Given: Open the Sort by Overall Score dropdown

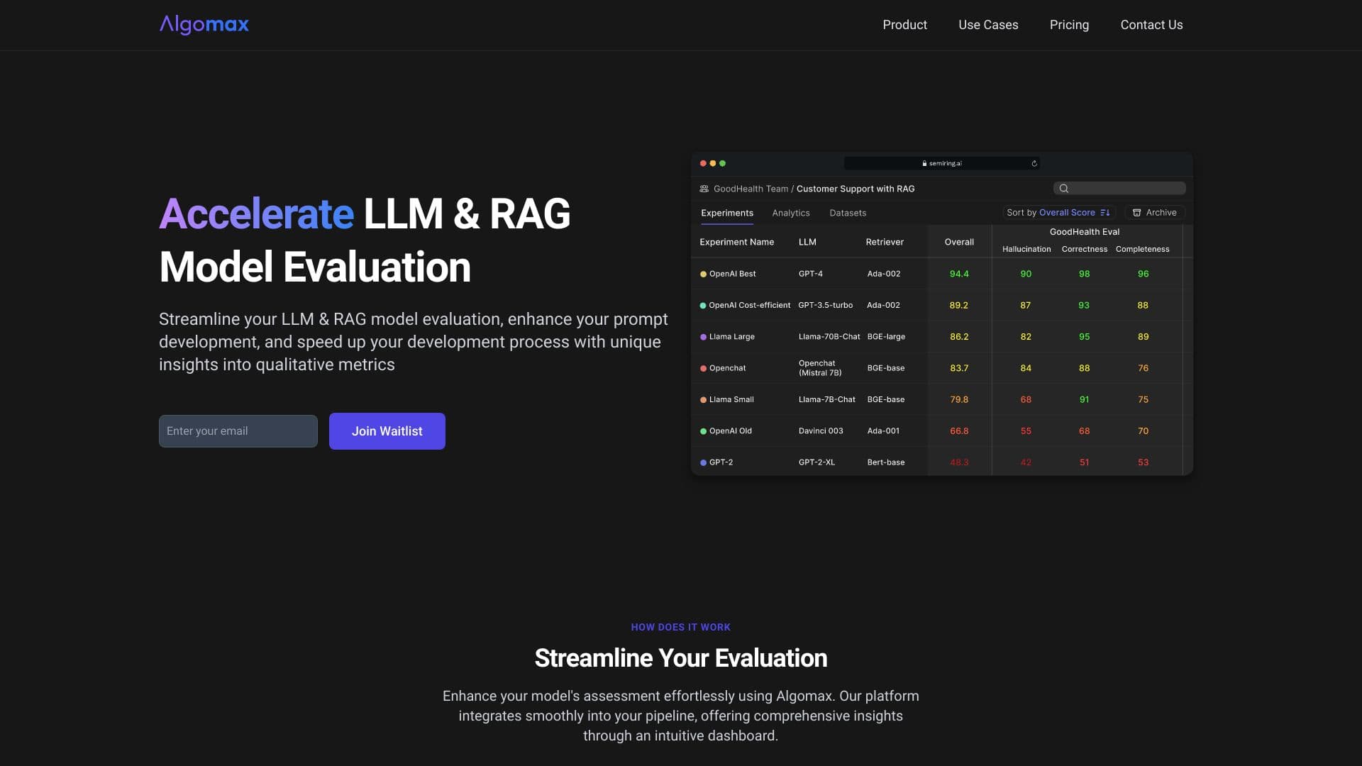Looking at the screenshot, I should coord(1057,213).
